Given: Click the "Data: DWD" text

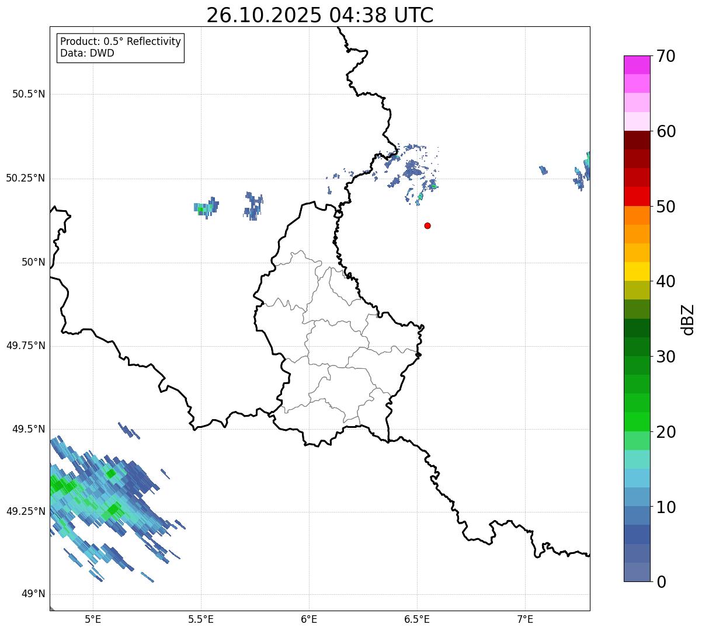Looking at the screenshot, I should [87, 54].
